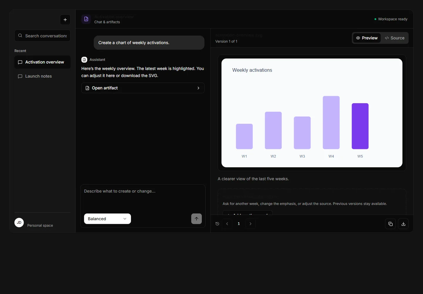Click the Personal space label
423x294 pixels.
[x=40, y=225]
